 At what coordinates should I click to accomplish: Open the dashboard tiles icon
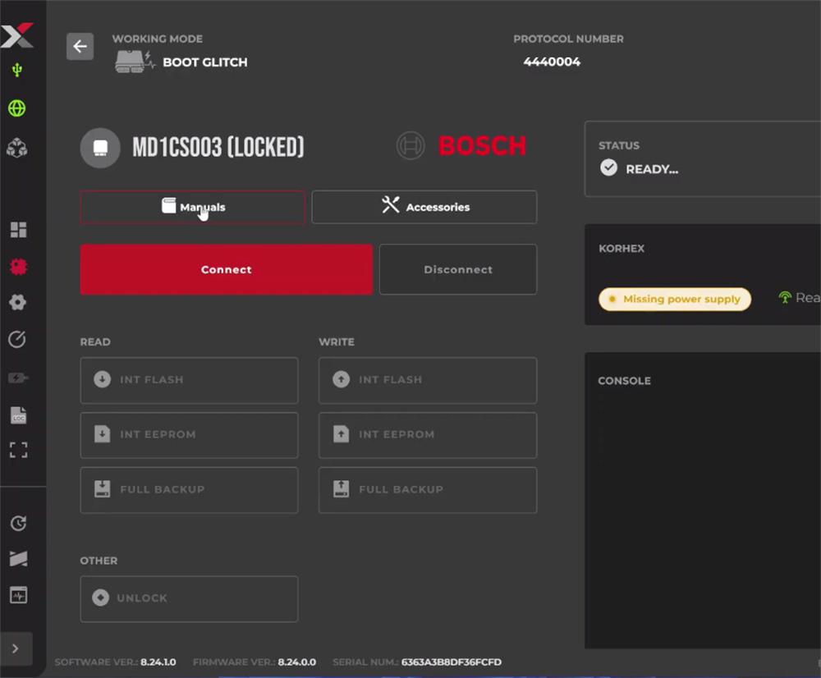pos(18,229)
